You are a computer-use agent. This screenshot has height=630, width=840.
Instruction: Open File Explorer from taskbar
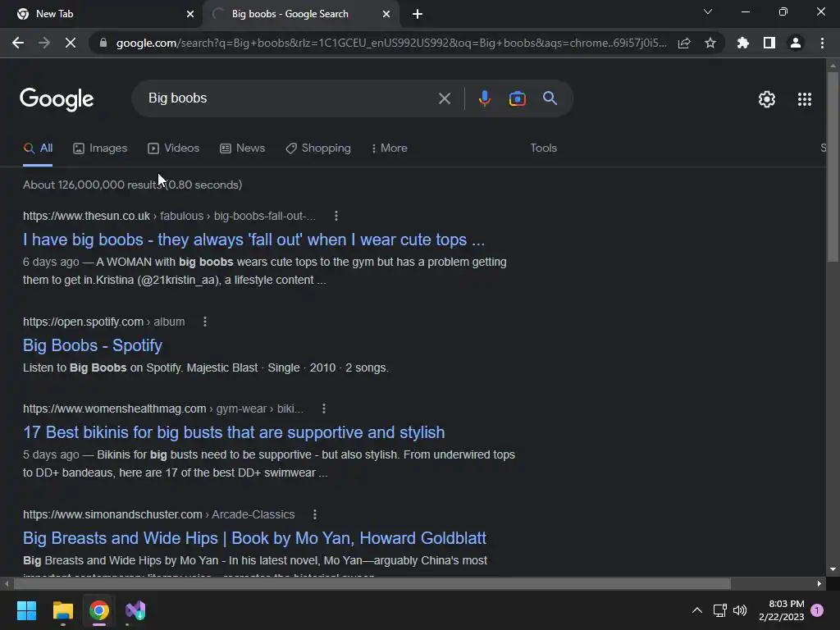pyautogui.click(x=62, y=610)
